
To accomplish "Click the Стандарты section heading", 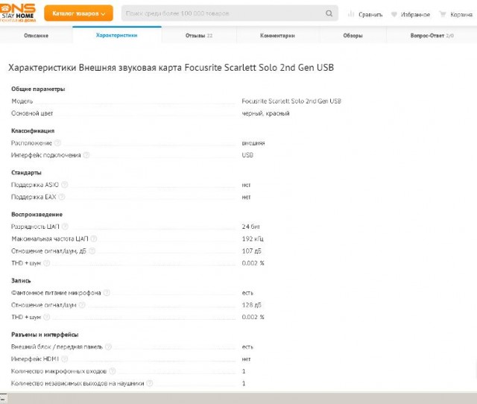I will pyautogui.click(x=26, y=172).
